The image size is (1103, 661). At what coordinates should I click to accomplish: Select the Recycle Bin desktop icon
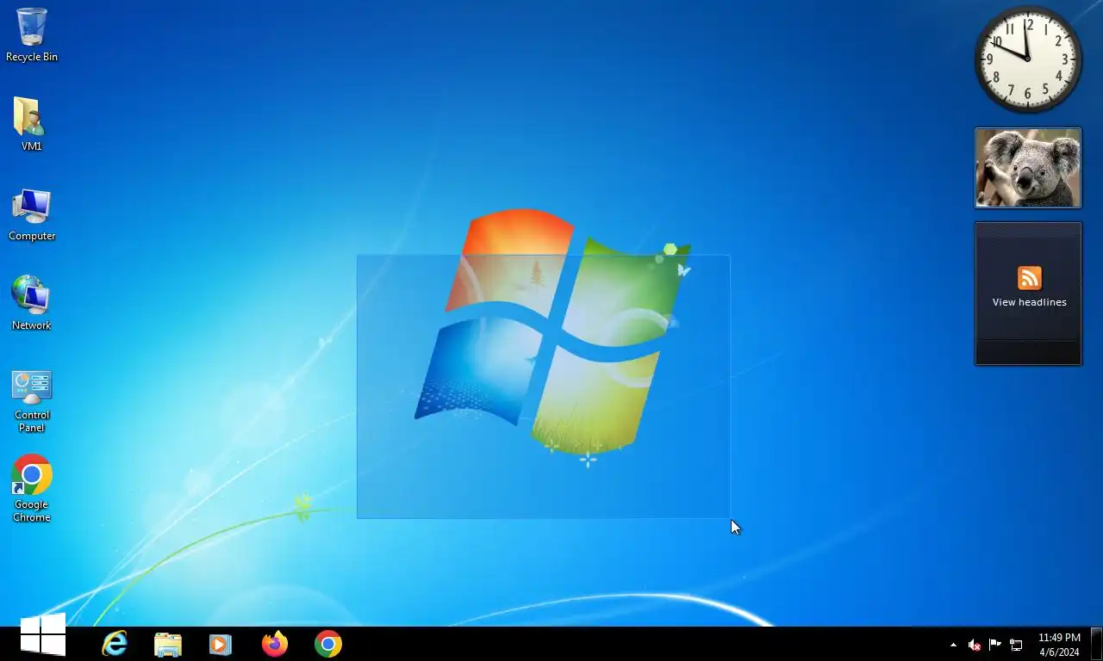(32, 34)
